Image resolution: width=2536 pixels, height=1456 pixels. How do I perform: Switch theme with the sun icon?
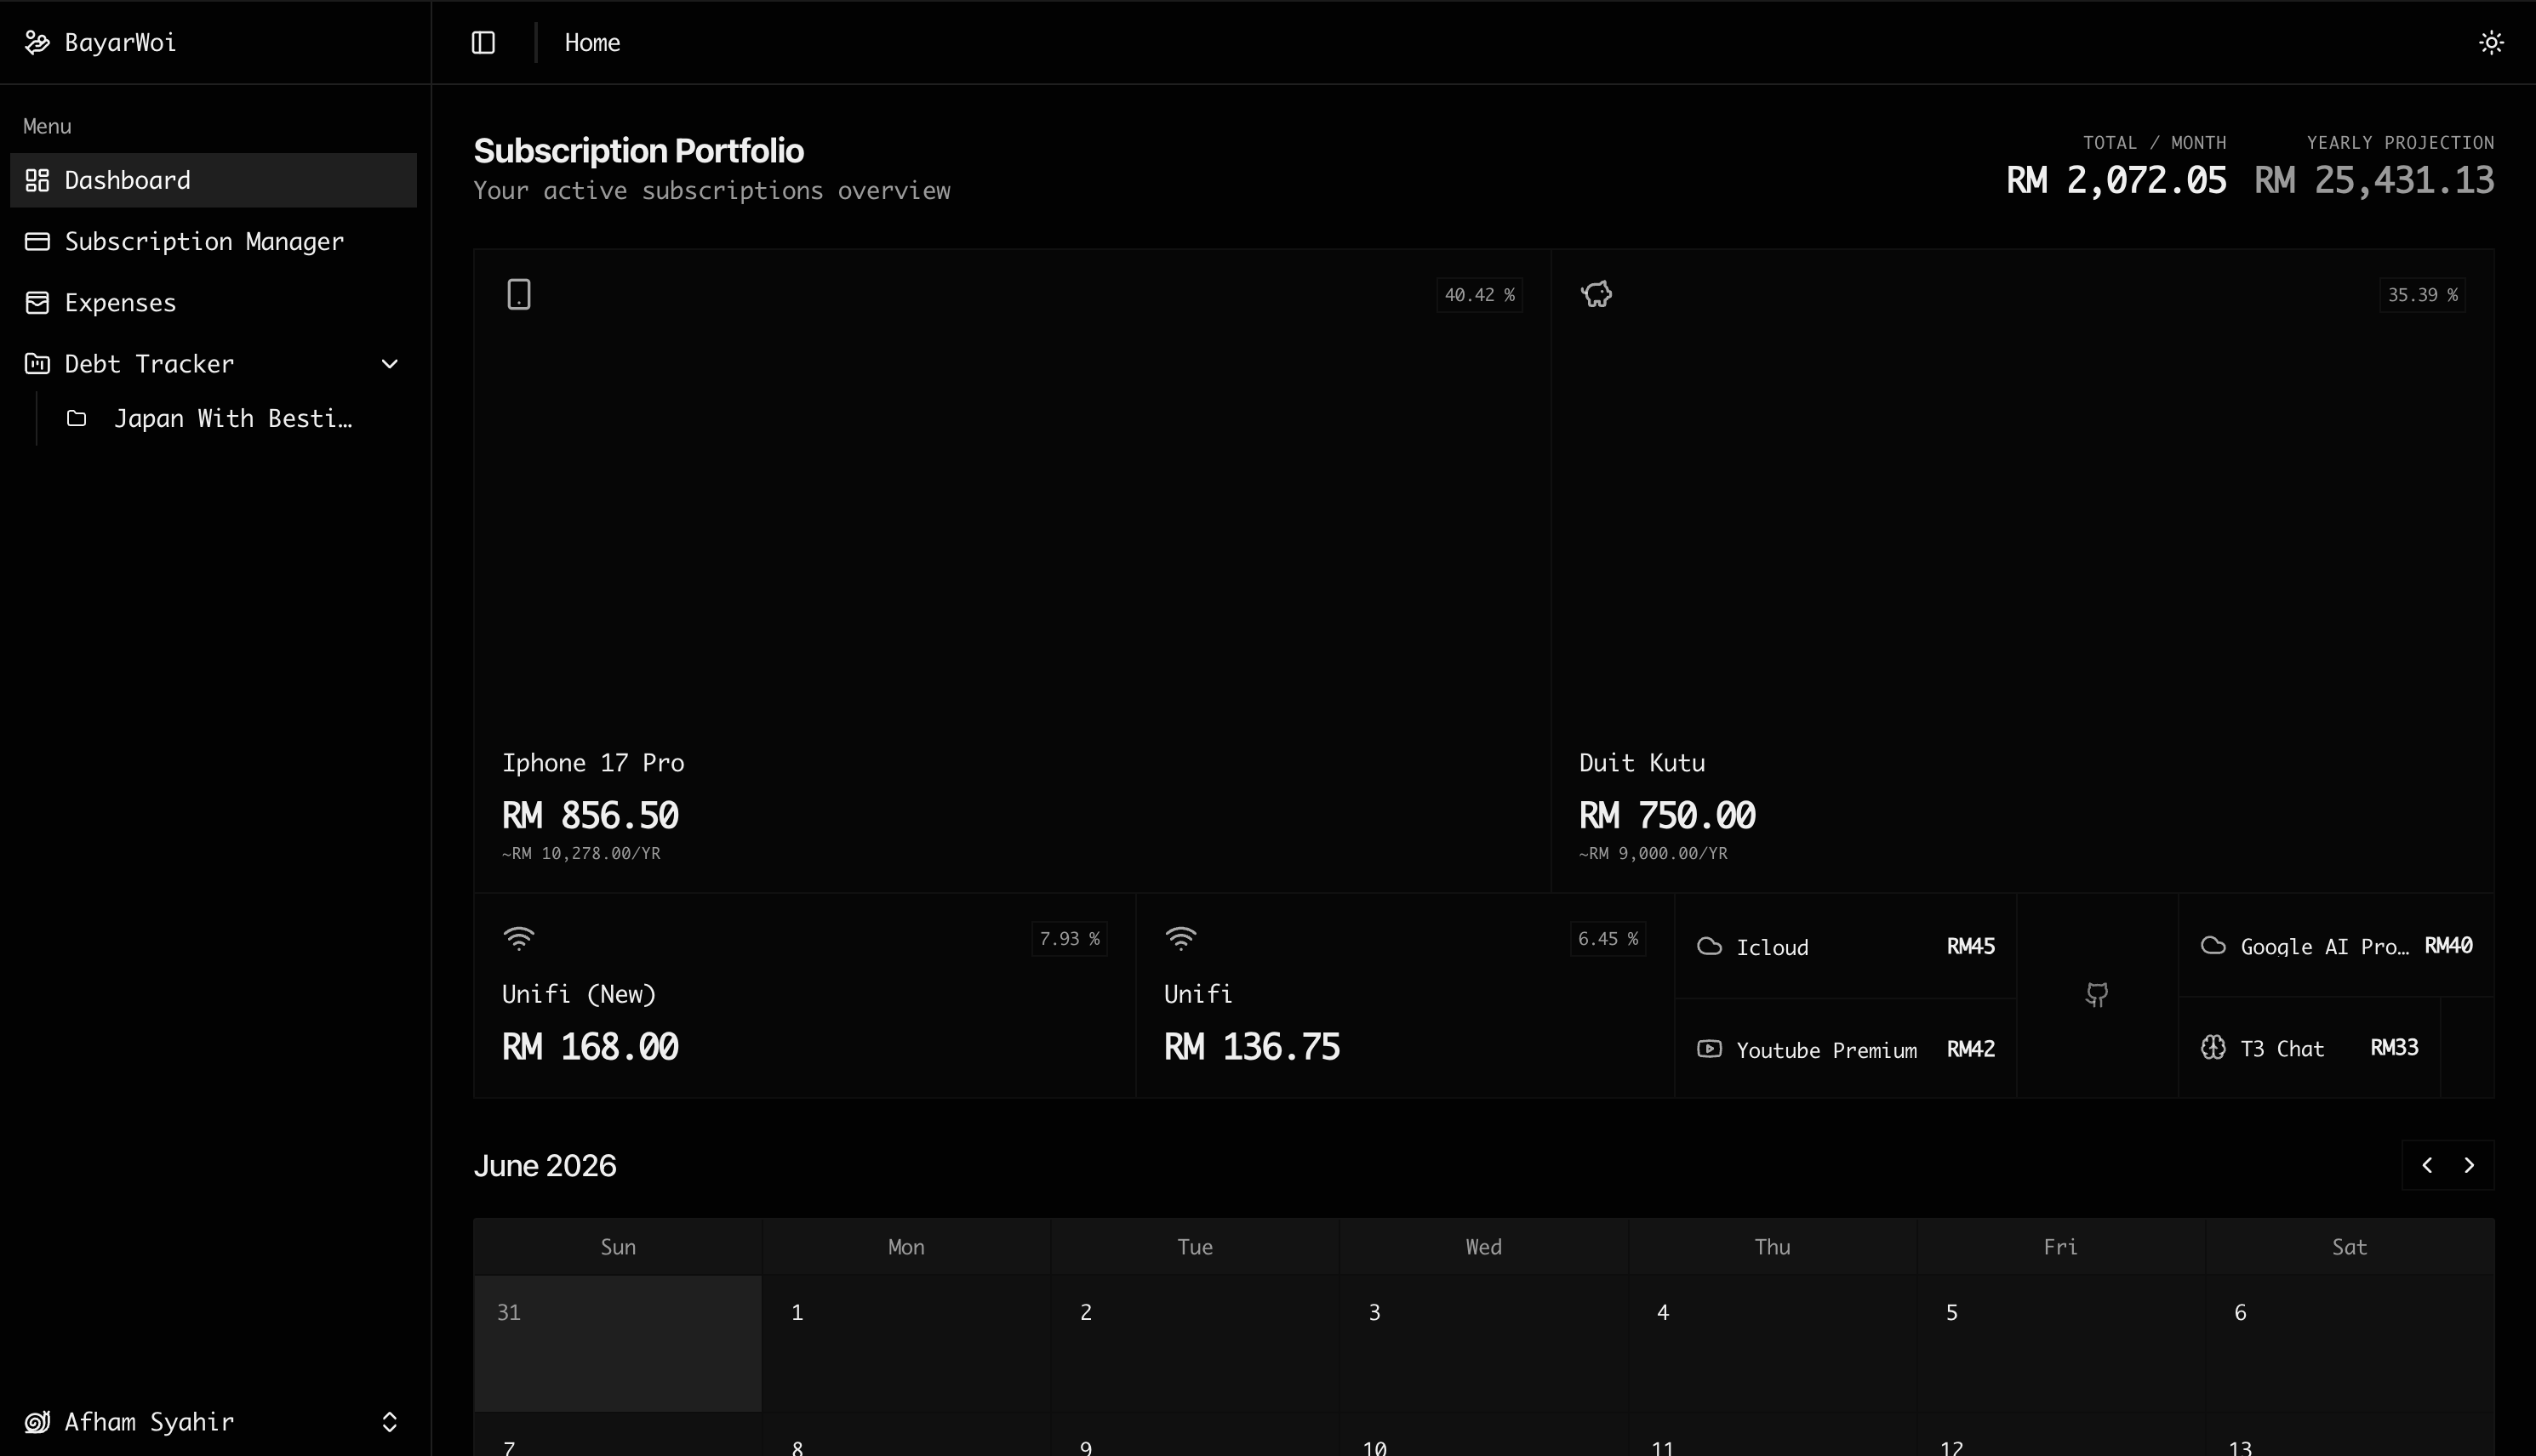click(x=2491, y=42)
